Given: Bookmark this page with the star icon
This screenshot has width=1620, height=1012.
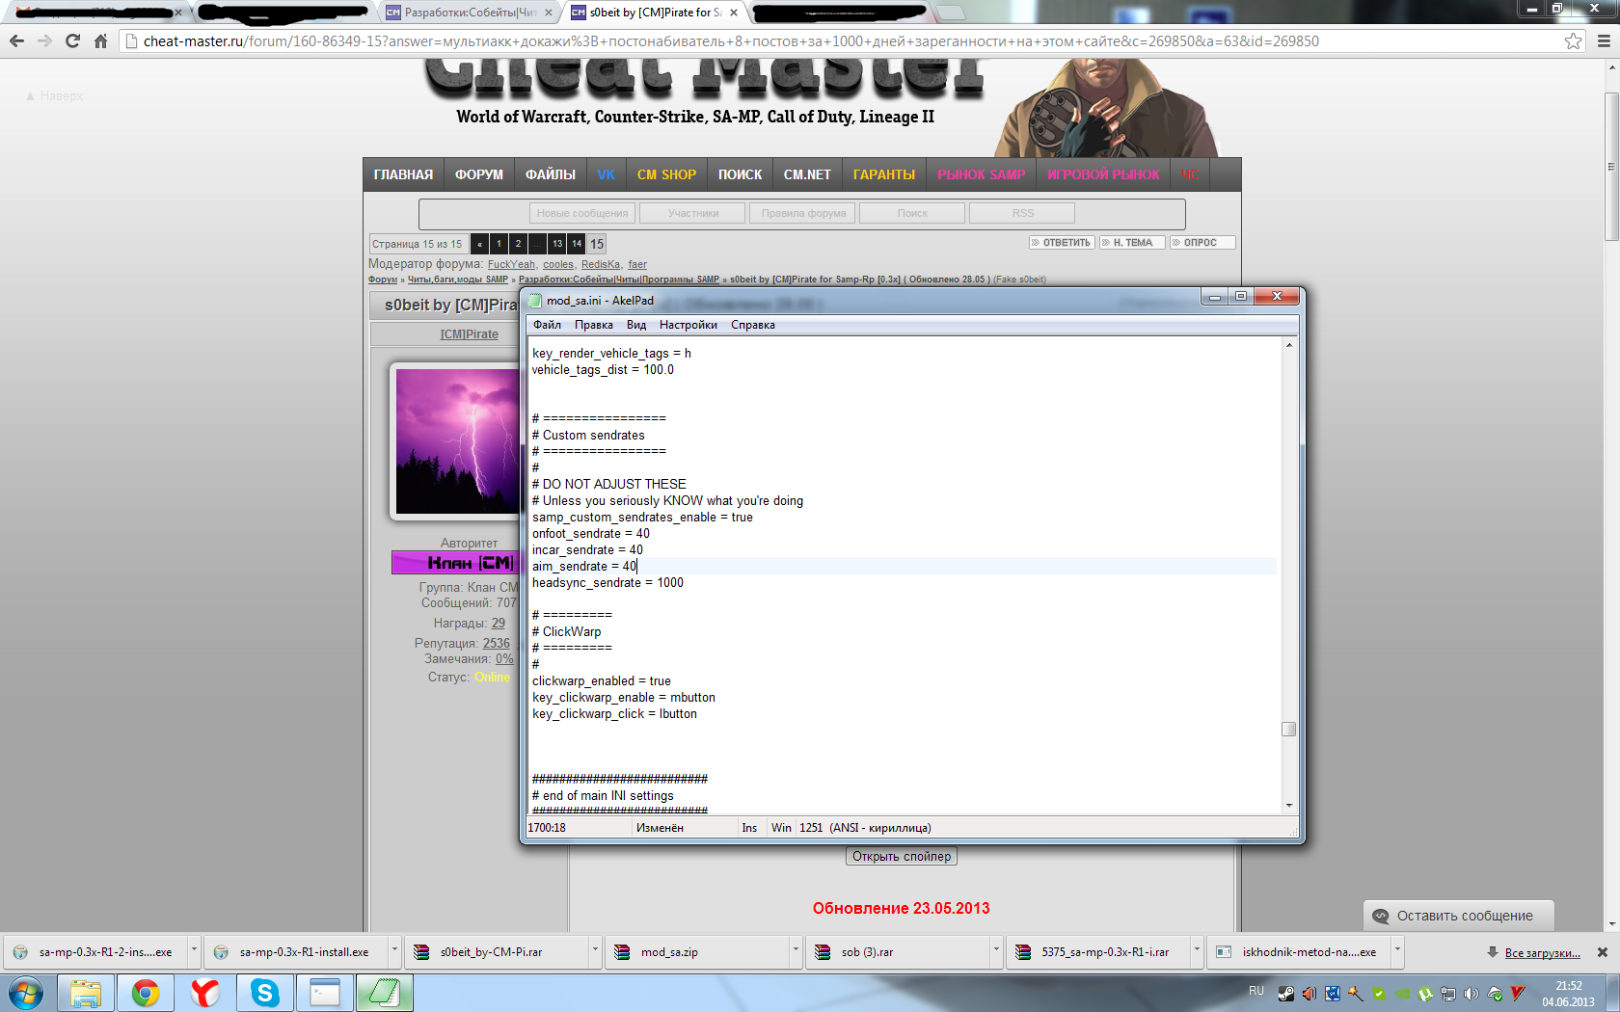Looking at the screenshot, I should pyautogui.click(x=1573, y=40).
